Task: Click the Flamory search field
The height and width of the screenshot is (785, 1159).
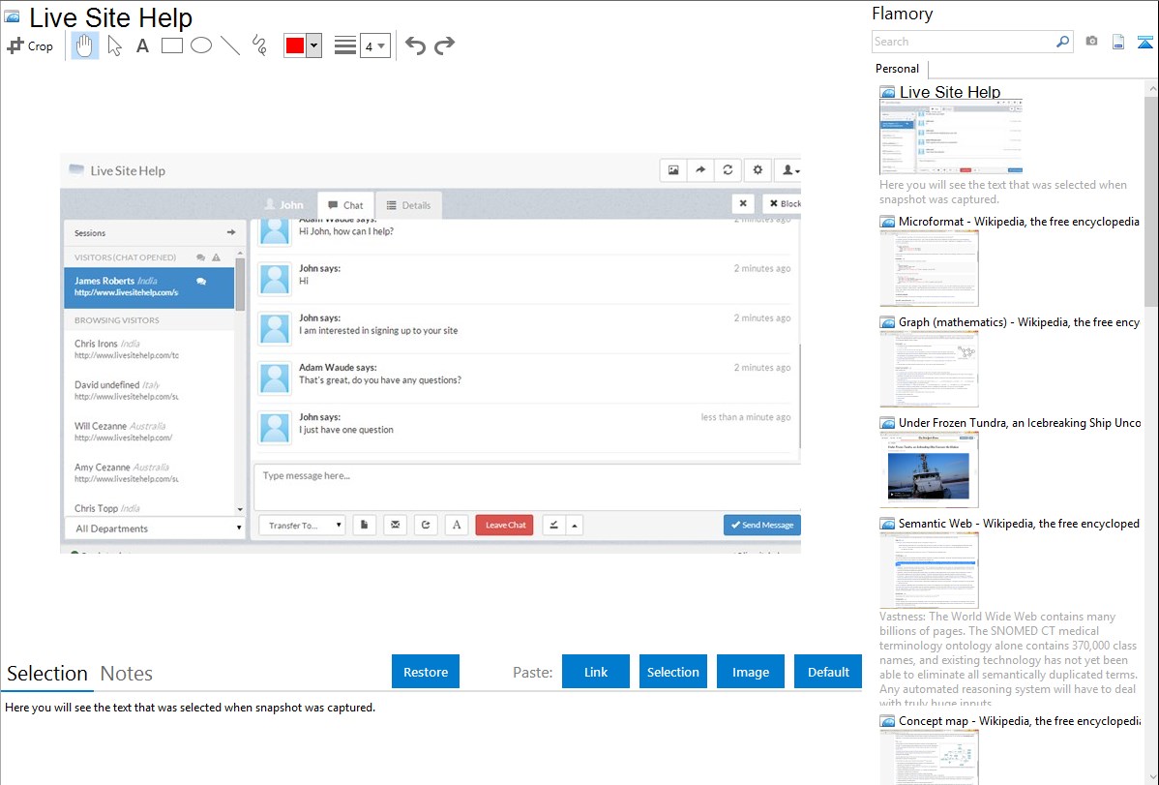Action: coord(964,42)
